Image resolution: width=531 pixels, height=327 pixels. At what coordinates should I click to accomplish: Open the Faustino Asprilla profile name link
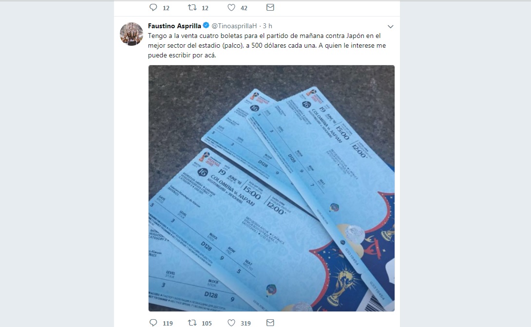tap(174, 26)
